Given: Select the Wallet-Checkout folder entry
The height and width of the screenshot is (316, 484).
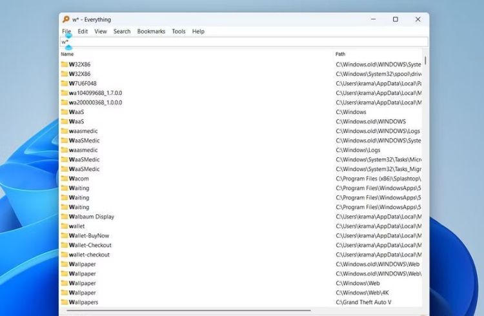Looking at the screenshot, I should (x=90, y=245).
